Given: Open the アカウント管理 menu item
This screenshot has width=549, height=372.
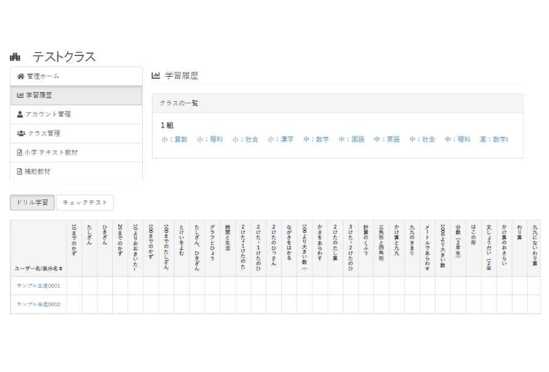Looking at the screenshot, I should [x=48, y=114].
